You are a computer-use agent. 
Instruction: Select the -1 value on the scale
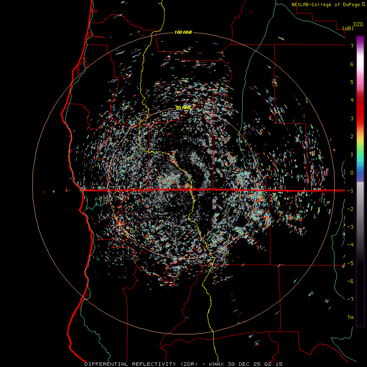click(x=350, y=191)
